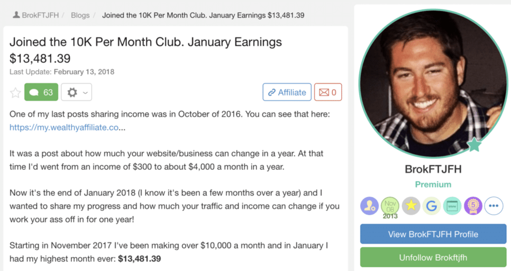Click View BrokFTJFH Profile button
The image size is (511, 271).
[x=433, y=234]
